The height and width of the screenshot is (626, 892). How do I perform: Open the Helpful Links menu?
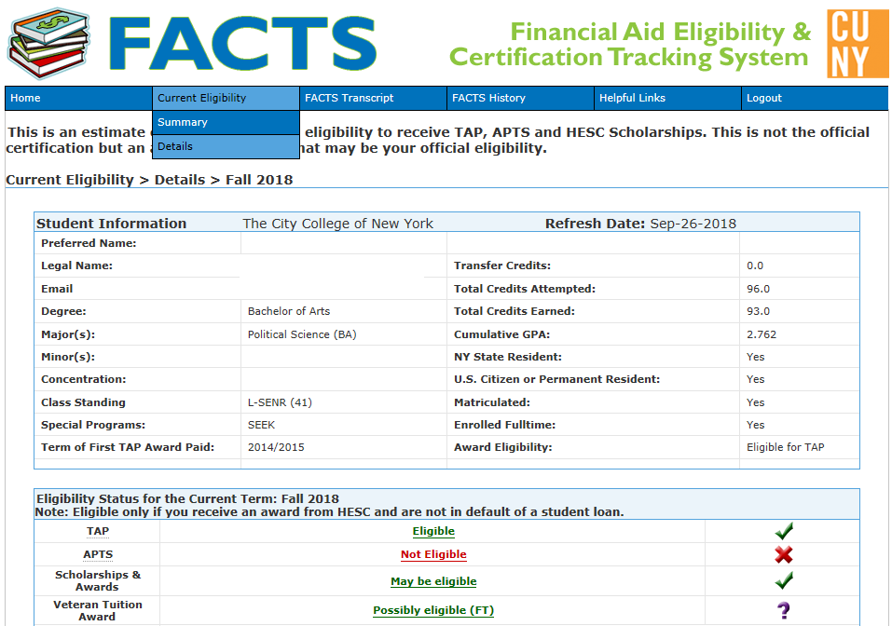pos(668,98)
